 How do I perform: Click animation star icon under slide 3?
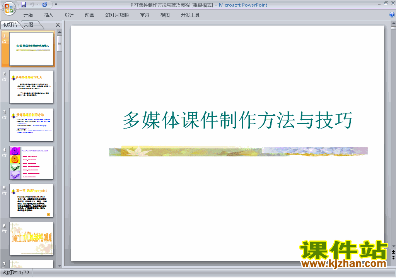[4, 117]
